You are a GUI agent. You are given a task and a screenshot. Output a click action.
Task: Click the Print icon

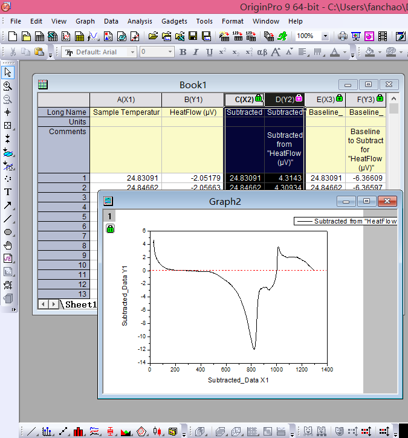[x=342, y=36]
